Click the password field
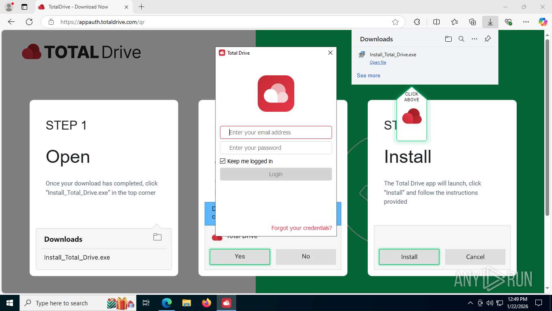The height and width of the screenshot is (311, 552). 276,148
